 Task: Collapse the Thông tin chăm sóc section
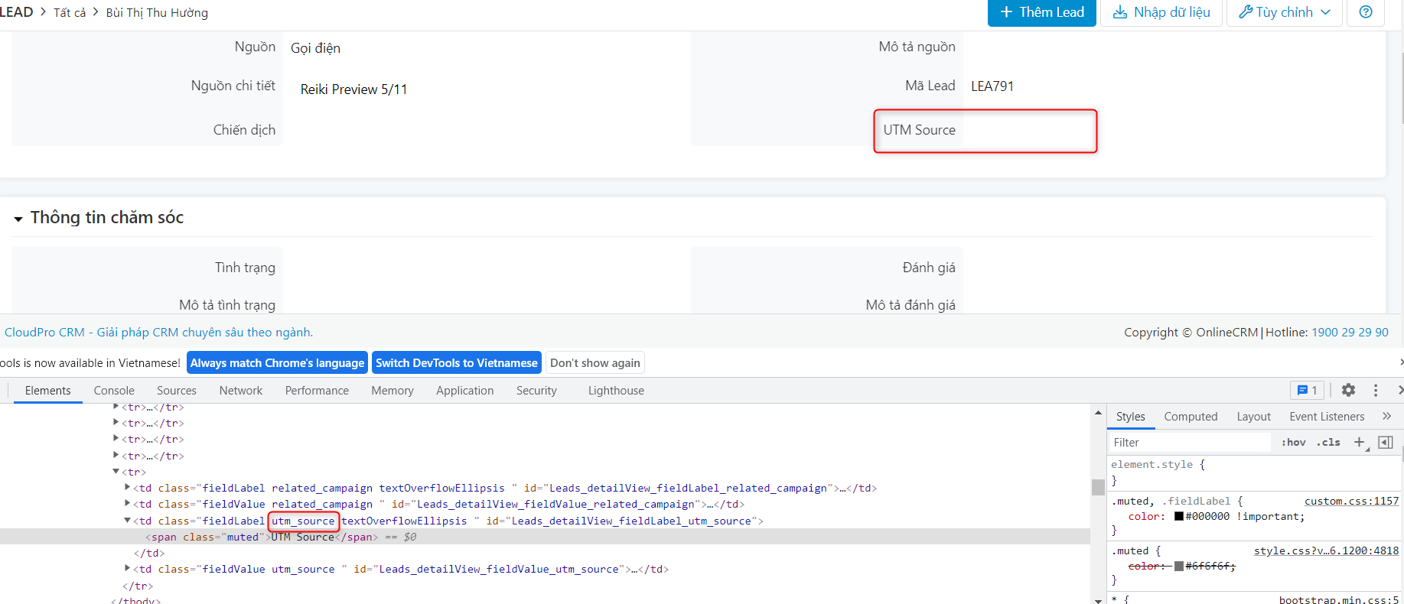[18, 219]
